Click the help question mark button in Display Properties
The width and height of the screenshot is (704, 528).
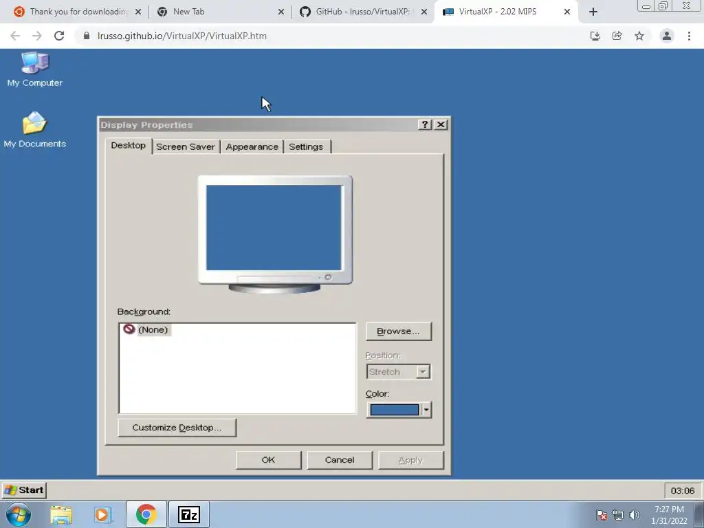tap(424, 125)
